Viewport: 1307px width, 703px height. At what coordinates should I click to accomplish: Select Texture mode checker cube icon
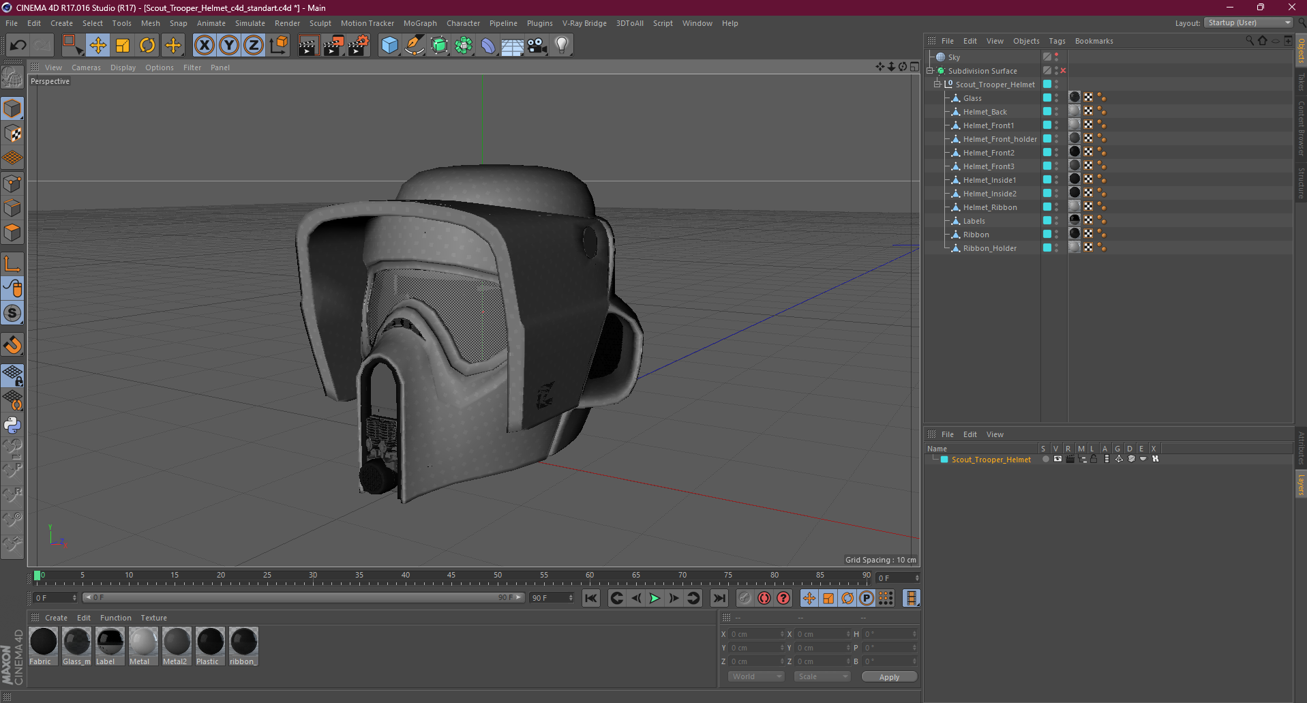13,134
